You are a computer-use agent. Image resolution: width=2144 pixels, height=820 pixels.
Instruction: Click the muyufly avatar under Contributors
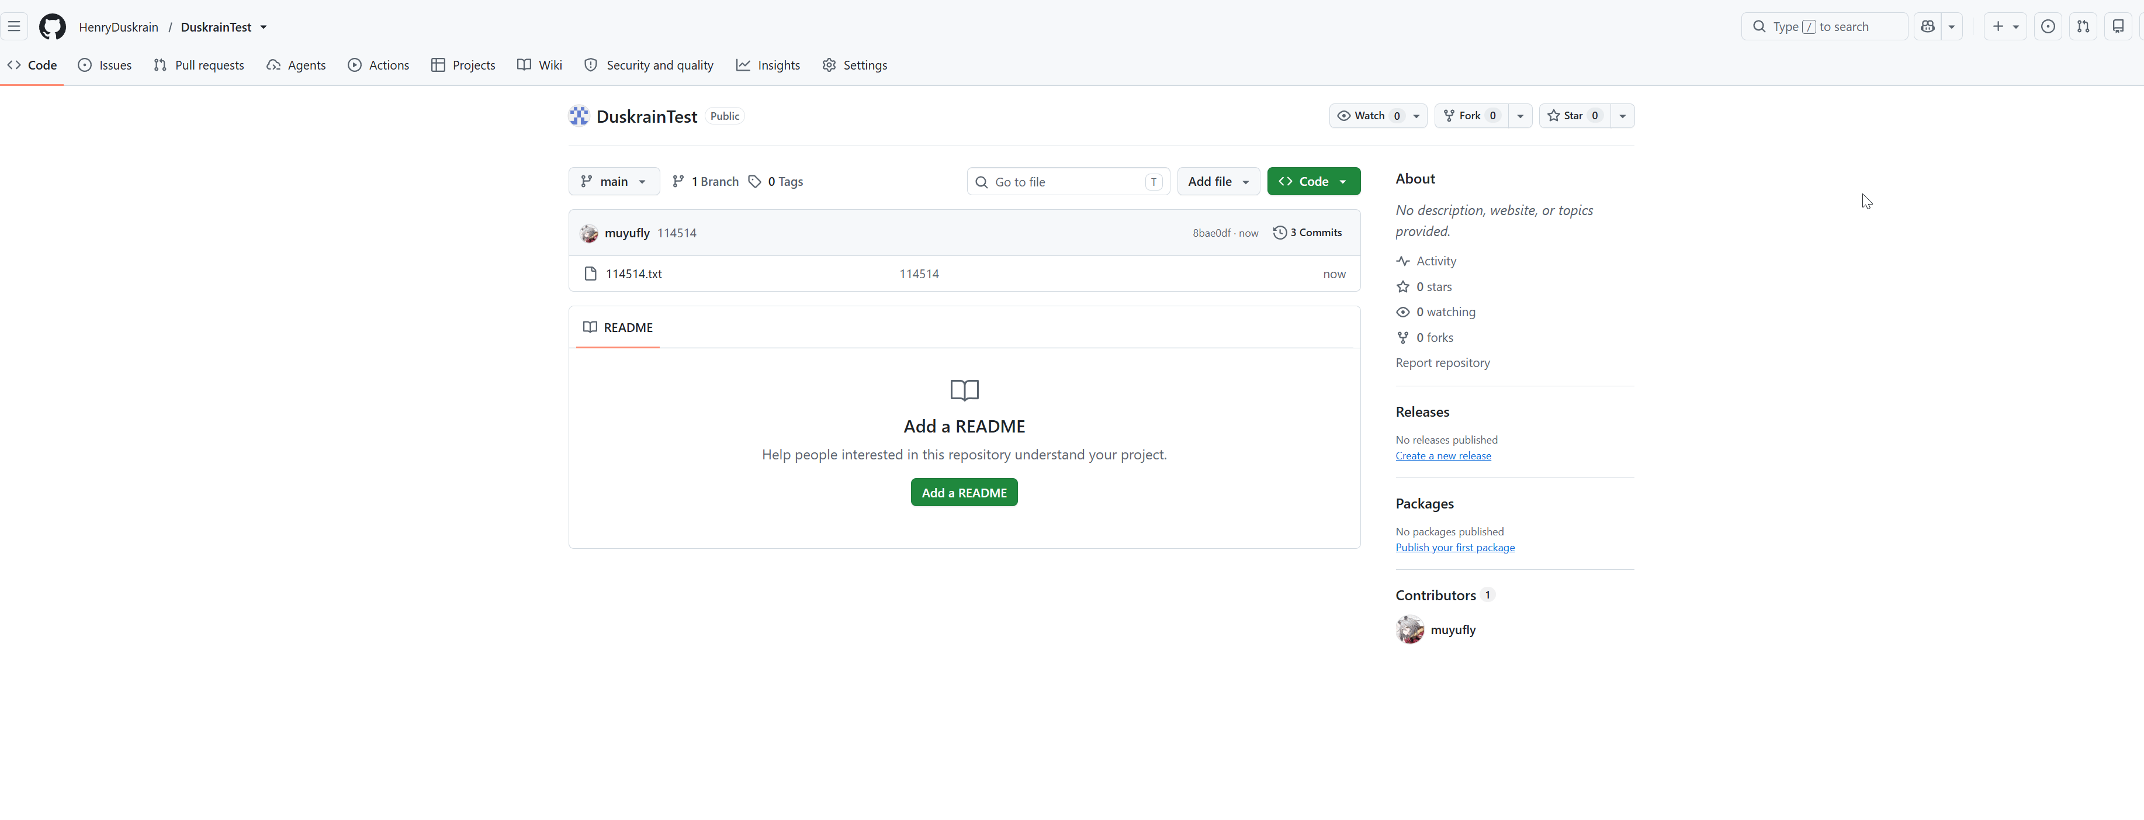pyautogui.click(x=1410, y=630)
